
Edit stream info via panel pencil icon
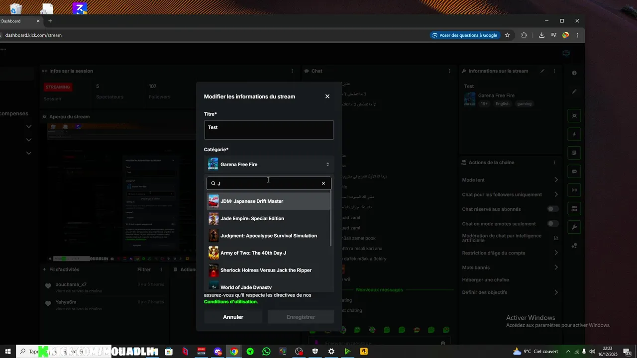(542, 71)
